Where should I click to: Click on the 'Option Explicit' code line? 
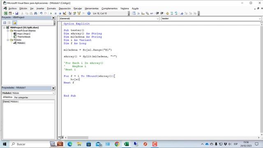point(76,24)
